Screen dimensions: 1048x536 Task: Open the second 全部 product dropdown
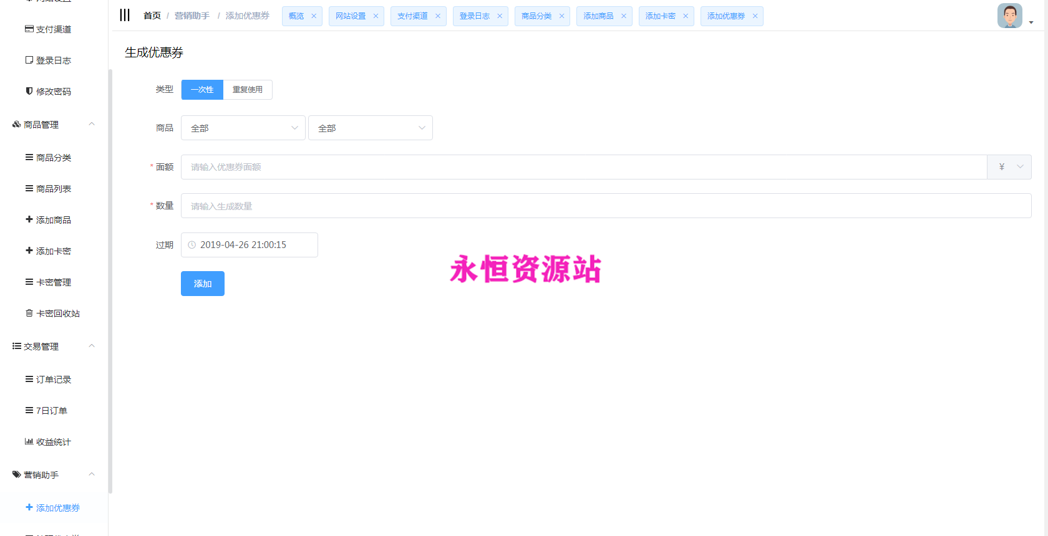coord(370,128)
